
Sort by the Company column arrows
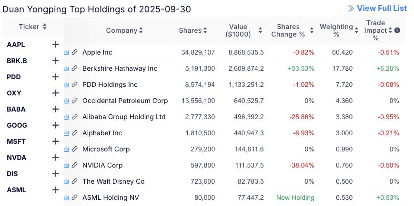124,30
